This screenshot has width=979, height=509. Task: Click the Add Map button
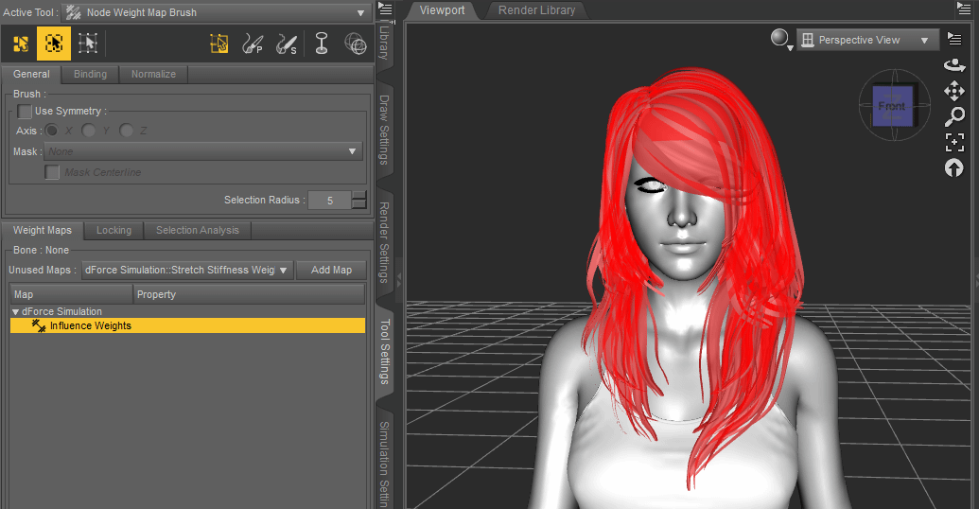(332, 270)
